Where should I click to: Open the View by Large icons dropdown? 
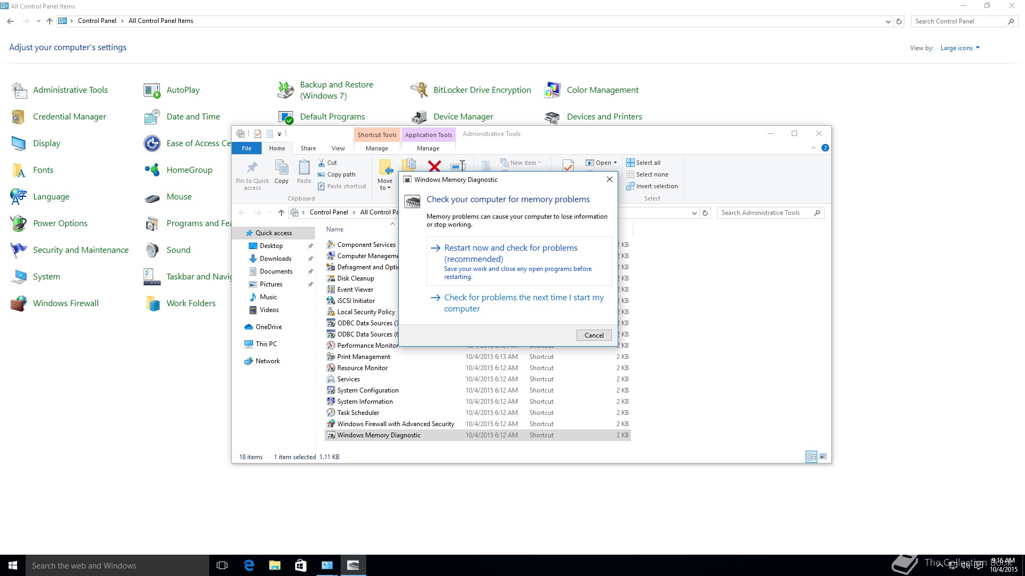click(960, 48)
